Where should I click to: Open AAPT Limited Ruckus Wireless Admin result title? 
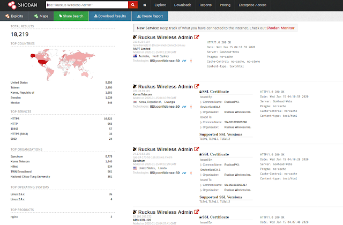166,37
